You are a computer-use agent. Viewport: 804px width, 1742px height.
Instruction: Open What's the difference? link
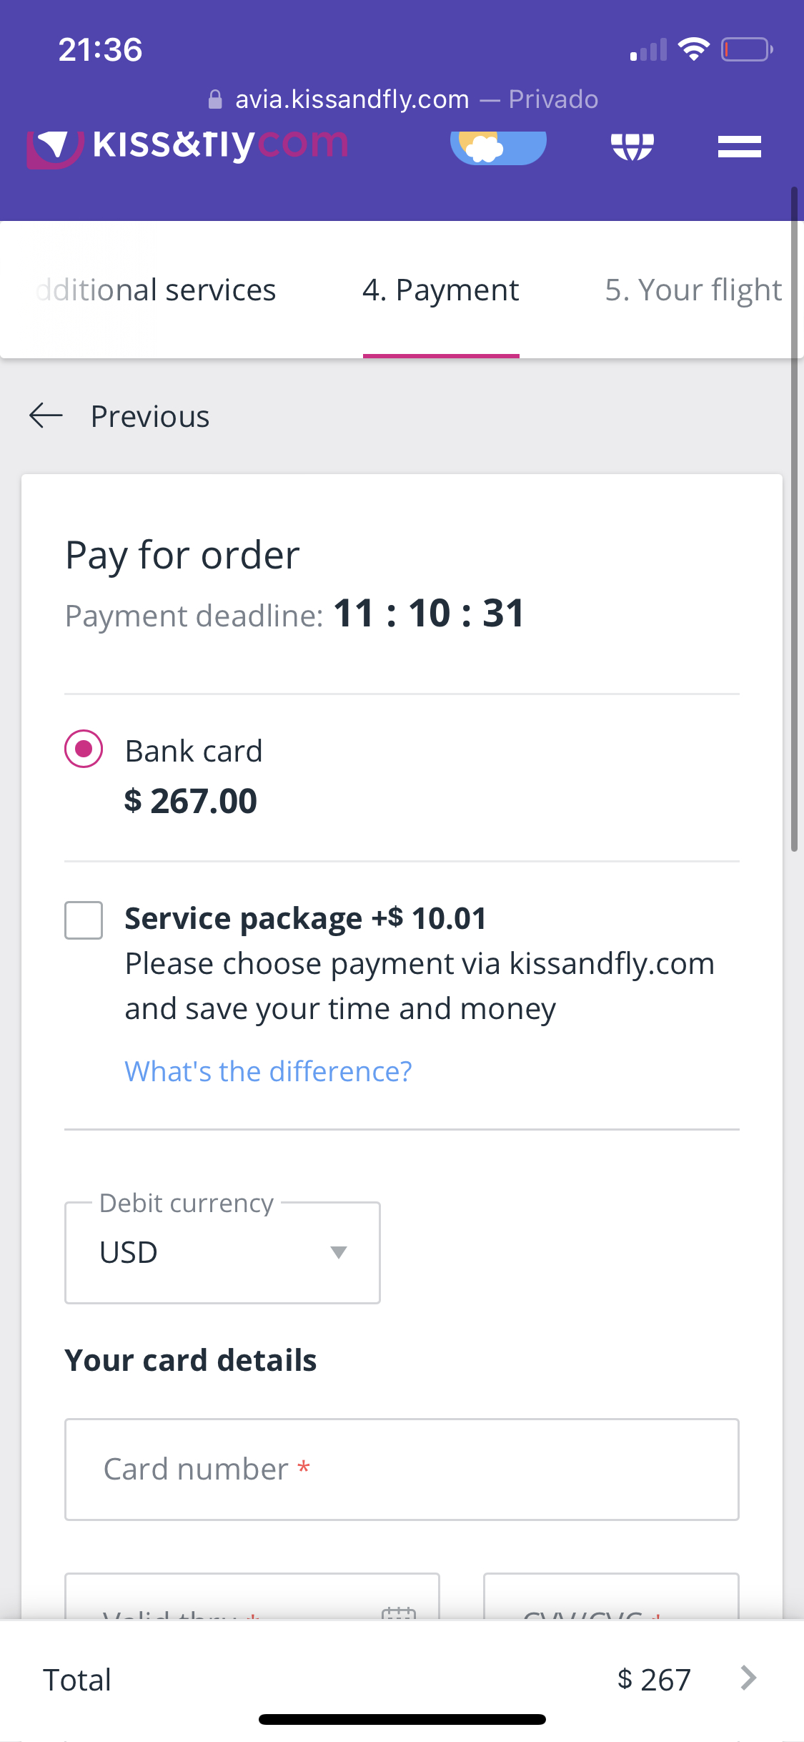point(267,1071)
